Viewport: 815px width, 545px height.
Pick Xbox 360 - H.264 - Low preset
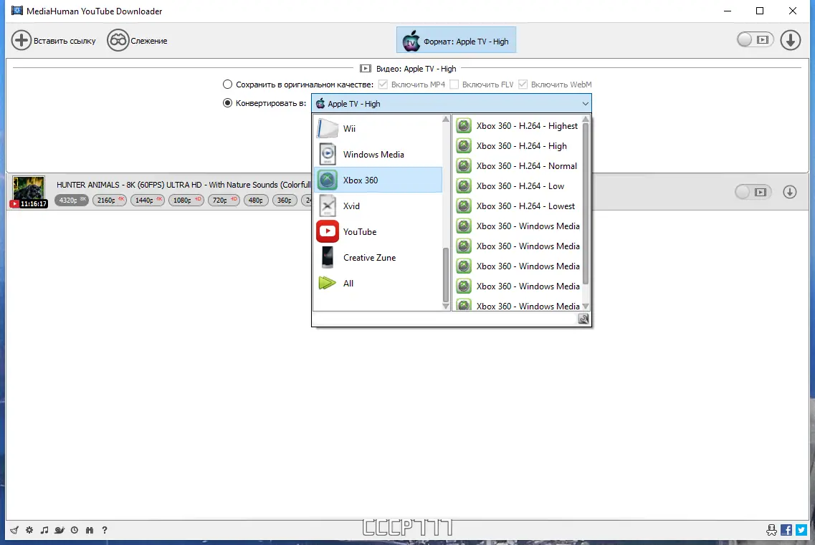pyautogui.click(x=518, y=186)
